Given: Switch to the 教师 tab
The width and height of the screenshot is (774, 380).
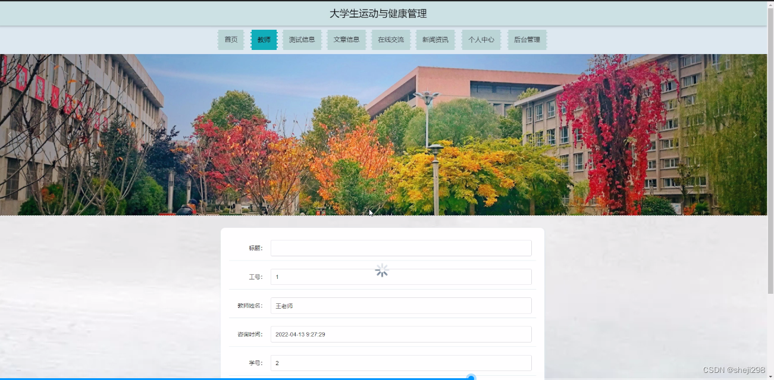Looking at the screenshot, I should pos(264,40).
